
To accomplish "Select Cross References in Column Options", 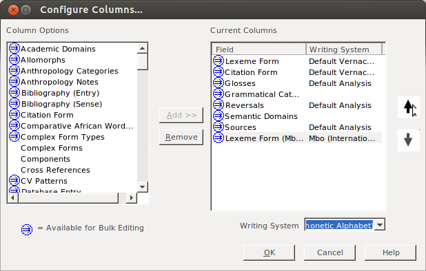I will pos(55,170).
